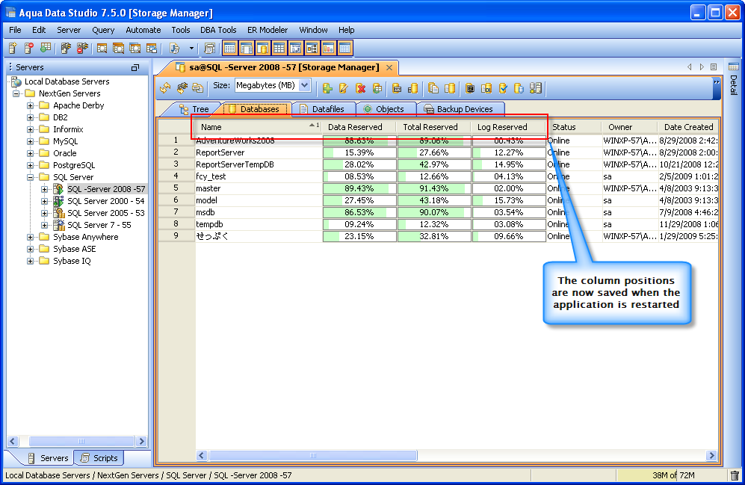This screenshot has width=745, height=485.
Task: Open the Size units dropdown
Action: click(x=305, y=85)
